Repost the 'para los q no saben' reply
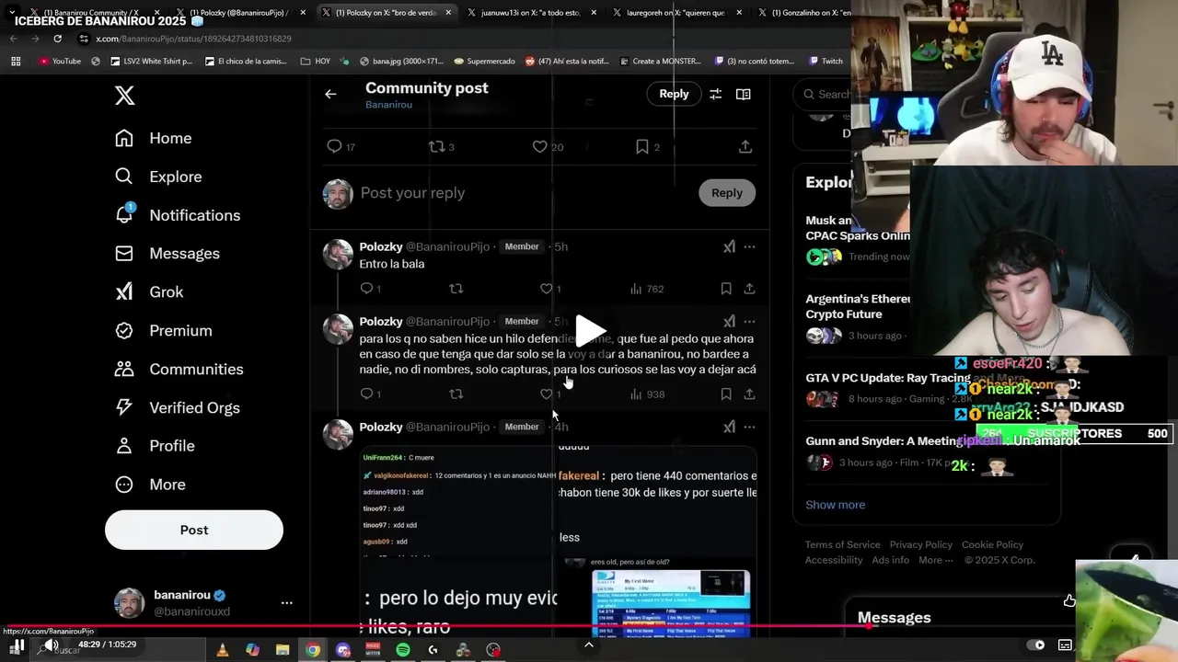1178x662 pixels. [x=456, y=394]
